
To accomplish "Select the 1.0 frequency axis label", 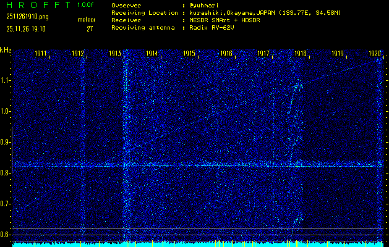I will (x=6, y=111).
